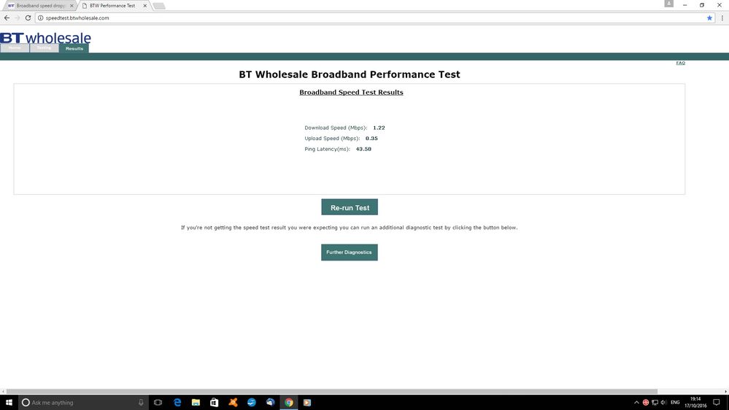Show hidden system tray icons

(x=636, y=403)
